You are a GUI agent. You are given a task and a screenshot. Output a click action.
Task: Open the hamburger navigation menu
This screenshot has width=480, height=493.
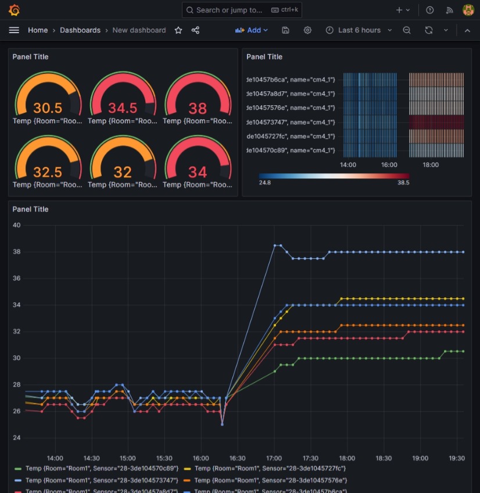coord(15,30)
